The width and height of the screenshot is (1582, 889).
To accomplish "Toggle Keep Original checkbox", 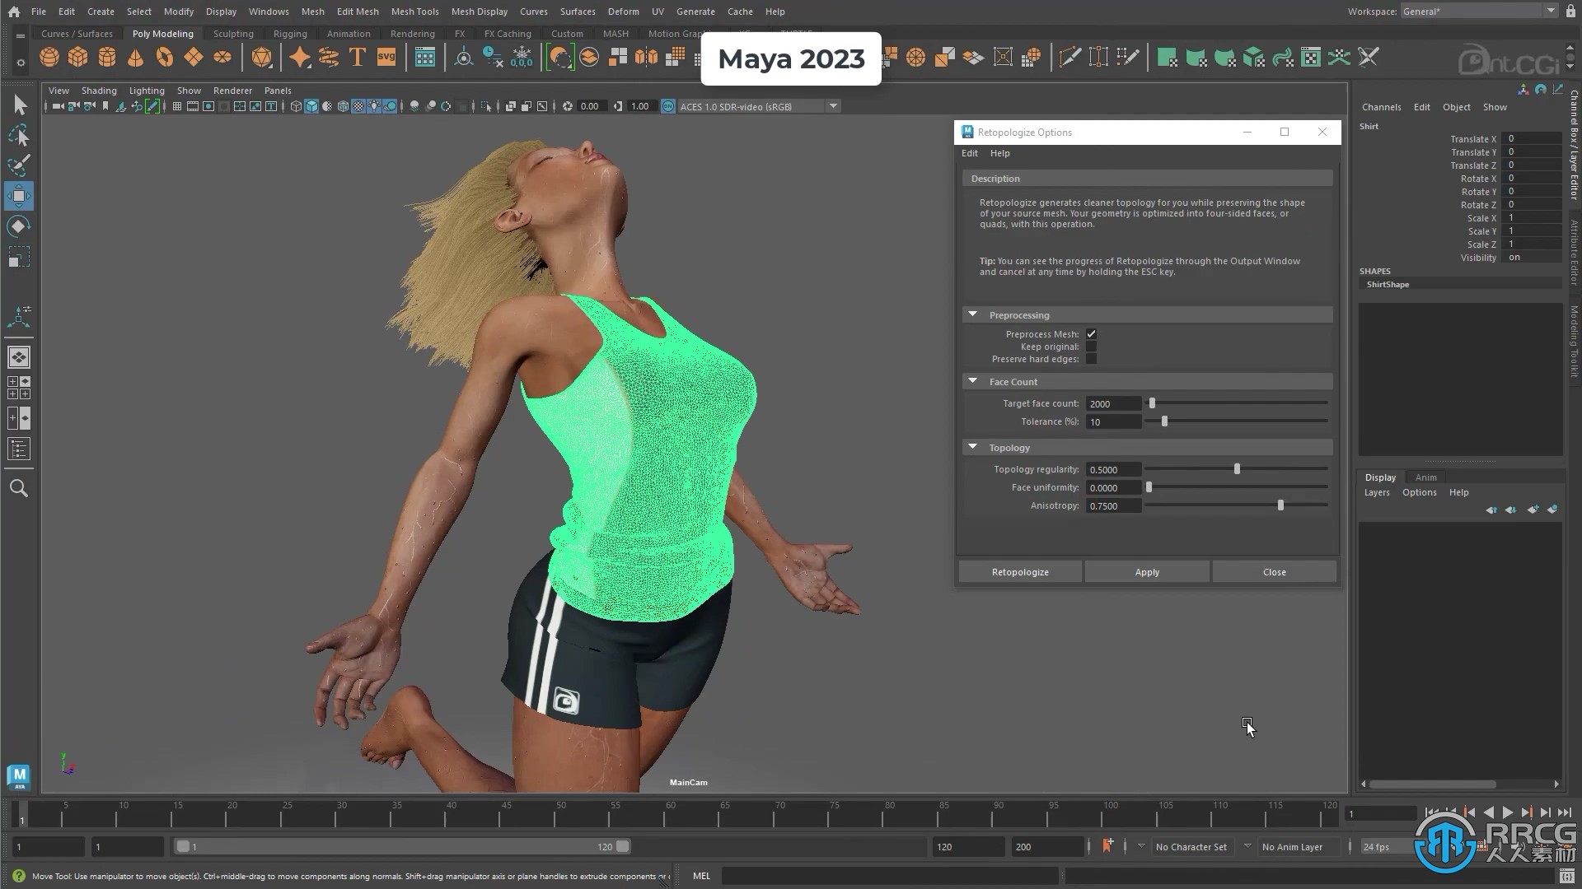I will coord(1091,347).
